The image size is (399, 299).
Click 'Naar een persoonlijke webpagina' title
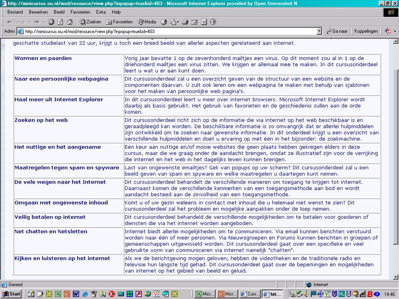[62, 79]
